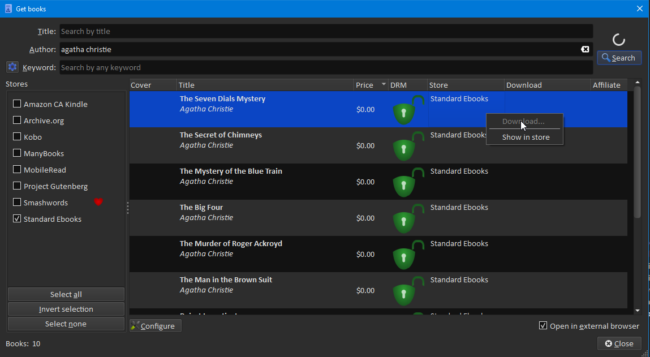The width and height of the screenshot is (650, 357).
Task: Select The Murder of Roger Ackroyd title
Action: [231, 243]
